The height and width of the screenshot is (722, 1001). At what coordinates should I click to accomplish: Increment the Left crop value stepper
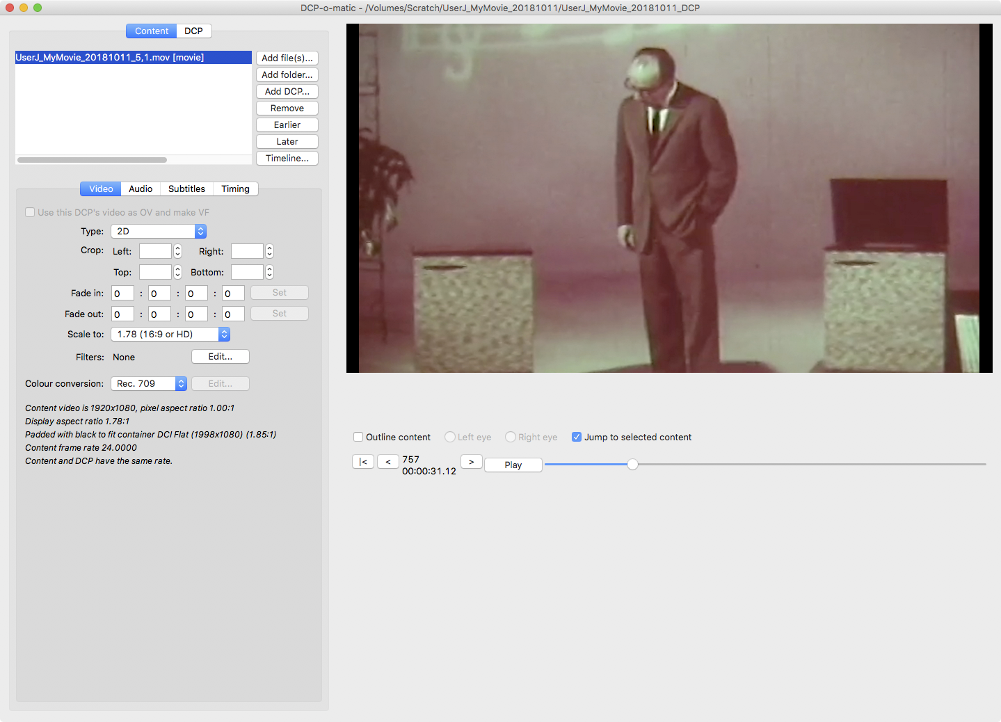click(x=176, y=248)
